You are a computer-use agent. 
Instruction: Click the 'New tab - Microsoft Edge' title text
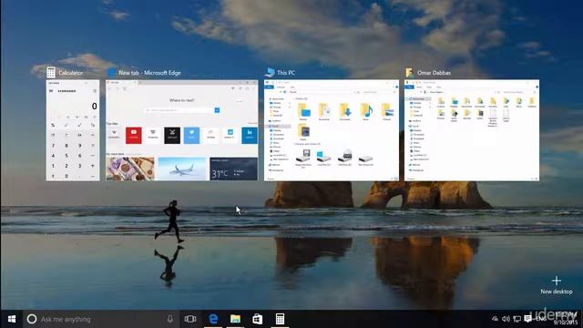point(149,73)
